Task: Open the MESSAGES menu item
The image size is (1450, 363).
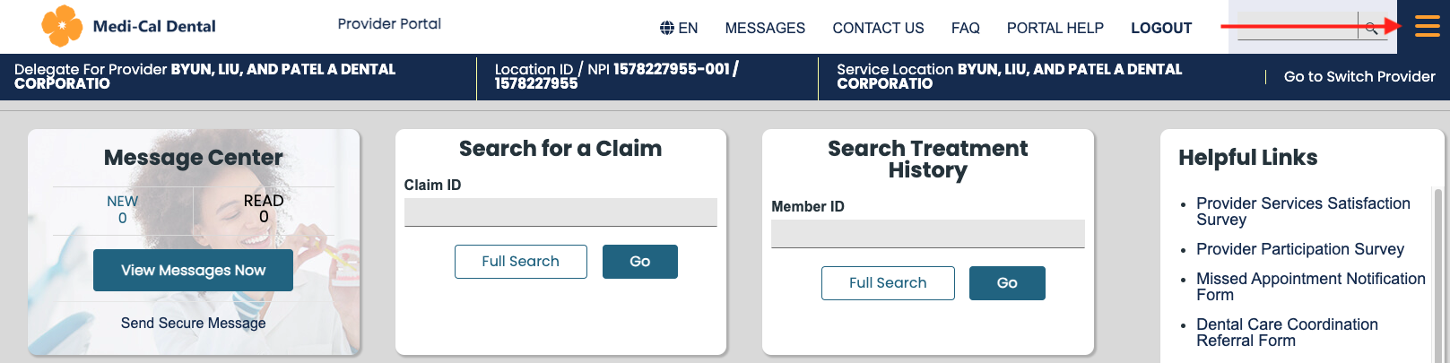Action: (765, 28)
